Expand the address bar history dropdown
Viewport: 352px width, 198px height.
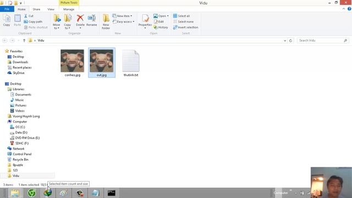pyautogui.click(x=285, y=41)
